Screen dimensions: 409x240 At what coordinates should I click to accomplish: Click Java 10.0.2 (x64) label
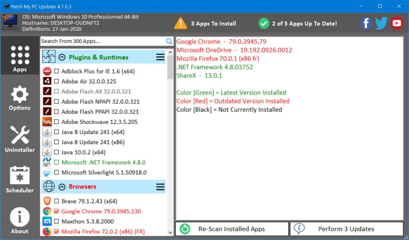[83, 152]
